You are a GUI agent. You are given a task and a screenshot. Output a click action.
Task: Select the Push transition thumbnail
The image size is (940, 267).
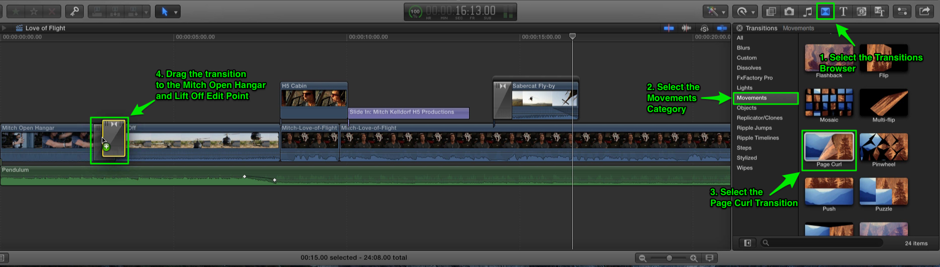(x=829, y=191)
